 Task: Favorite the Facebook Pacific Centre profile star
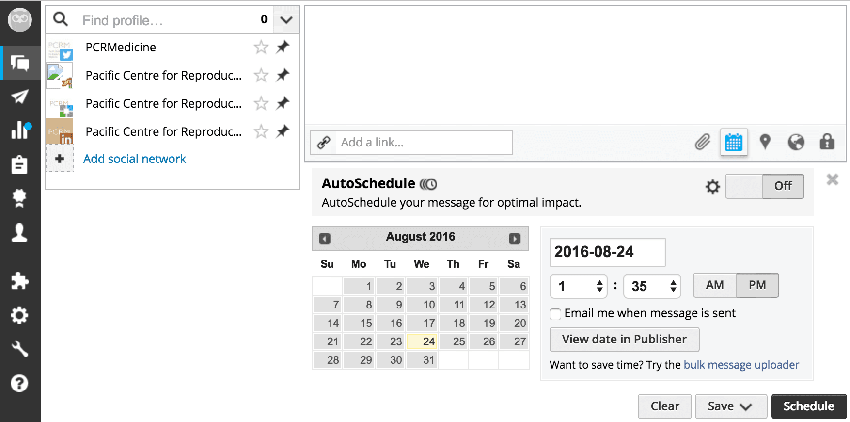(x=261, y=75)
